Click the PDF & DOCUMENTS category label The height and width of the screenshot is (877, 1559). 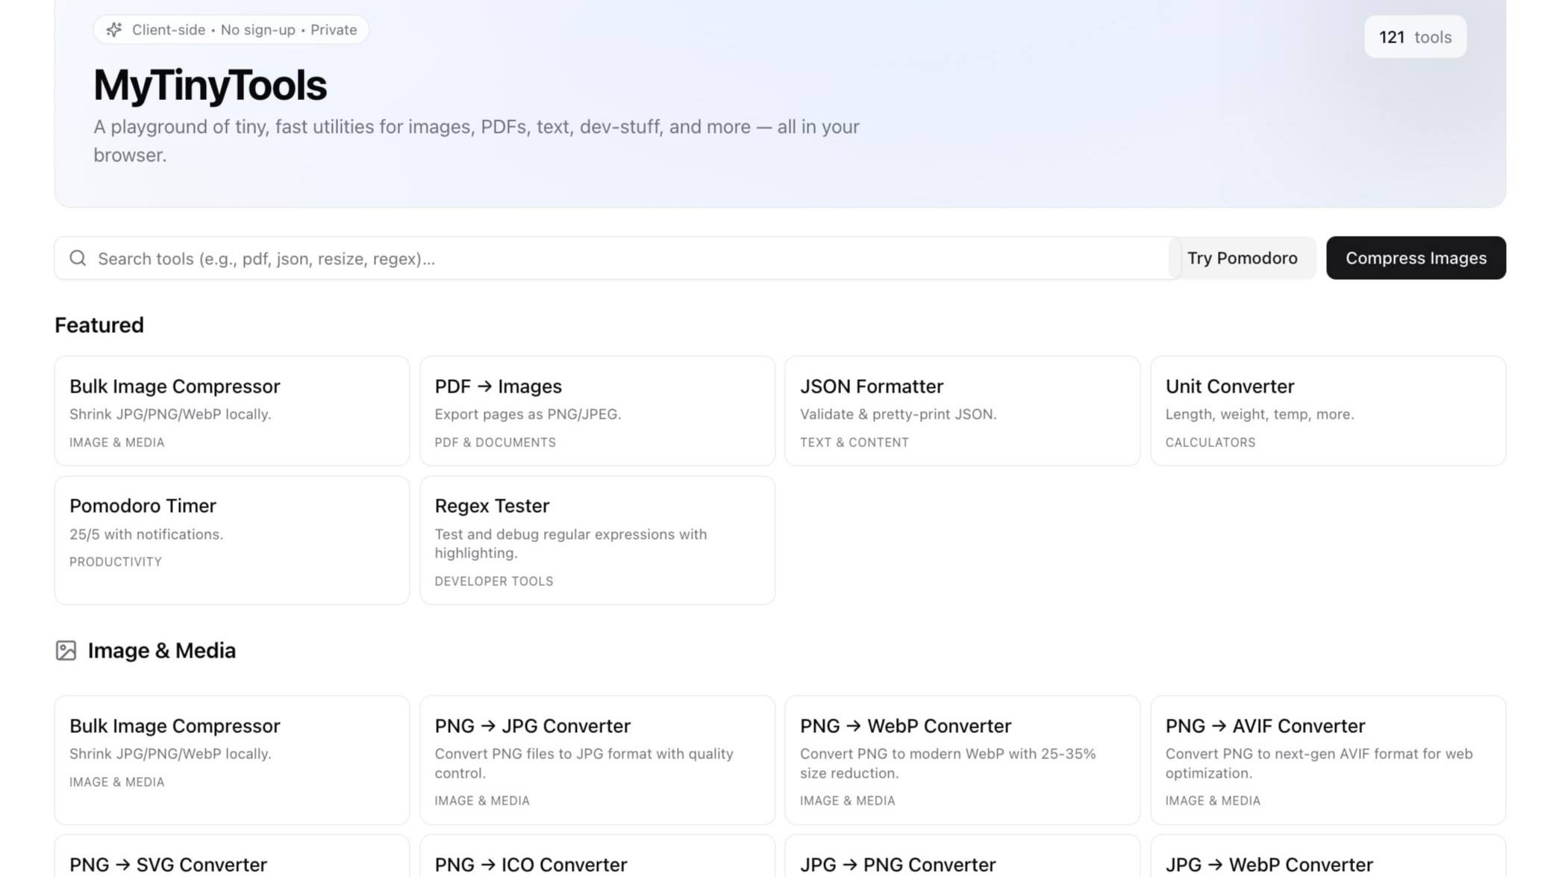click(496, 443)
